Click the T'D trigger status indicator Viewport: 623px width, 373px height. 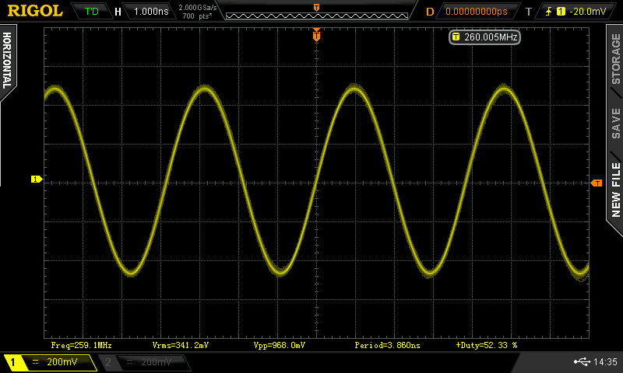(x=91, y=12)
